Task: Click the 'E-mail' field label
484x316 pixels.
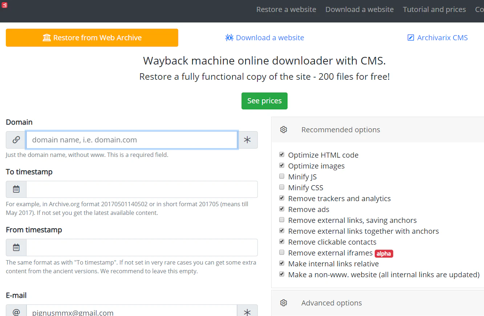Action: [x=16, y=295]
